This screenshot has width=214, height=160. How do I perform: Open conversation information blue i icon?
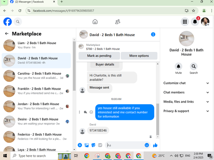(x=153, y=34)
